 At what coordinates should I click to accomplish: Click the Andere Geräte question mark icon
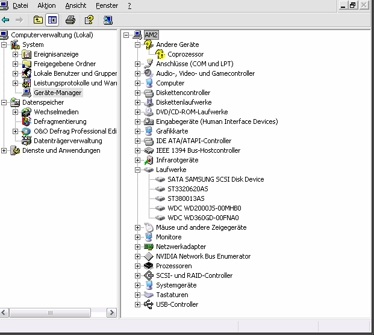(x=149, y=45)
